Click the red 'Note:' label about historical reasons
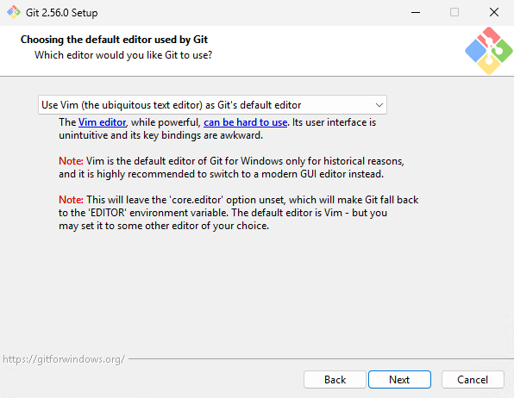514x398 pixels. pos(71,161)
